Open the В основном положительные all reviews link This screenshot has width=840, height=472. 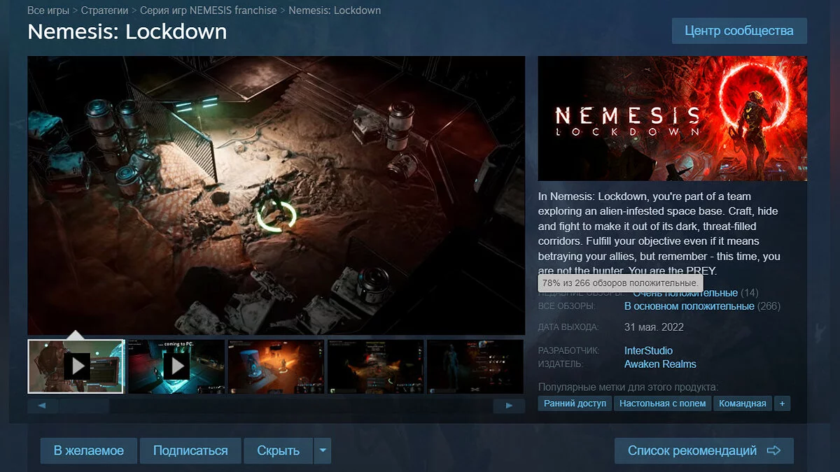click(x=689, y=306)
